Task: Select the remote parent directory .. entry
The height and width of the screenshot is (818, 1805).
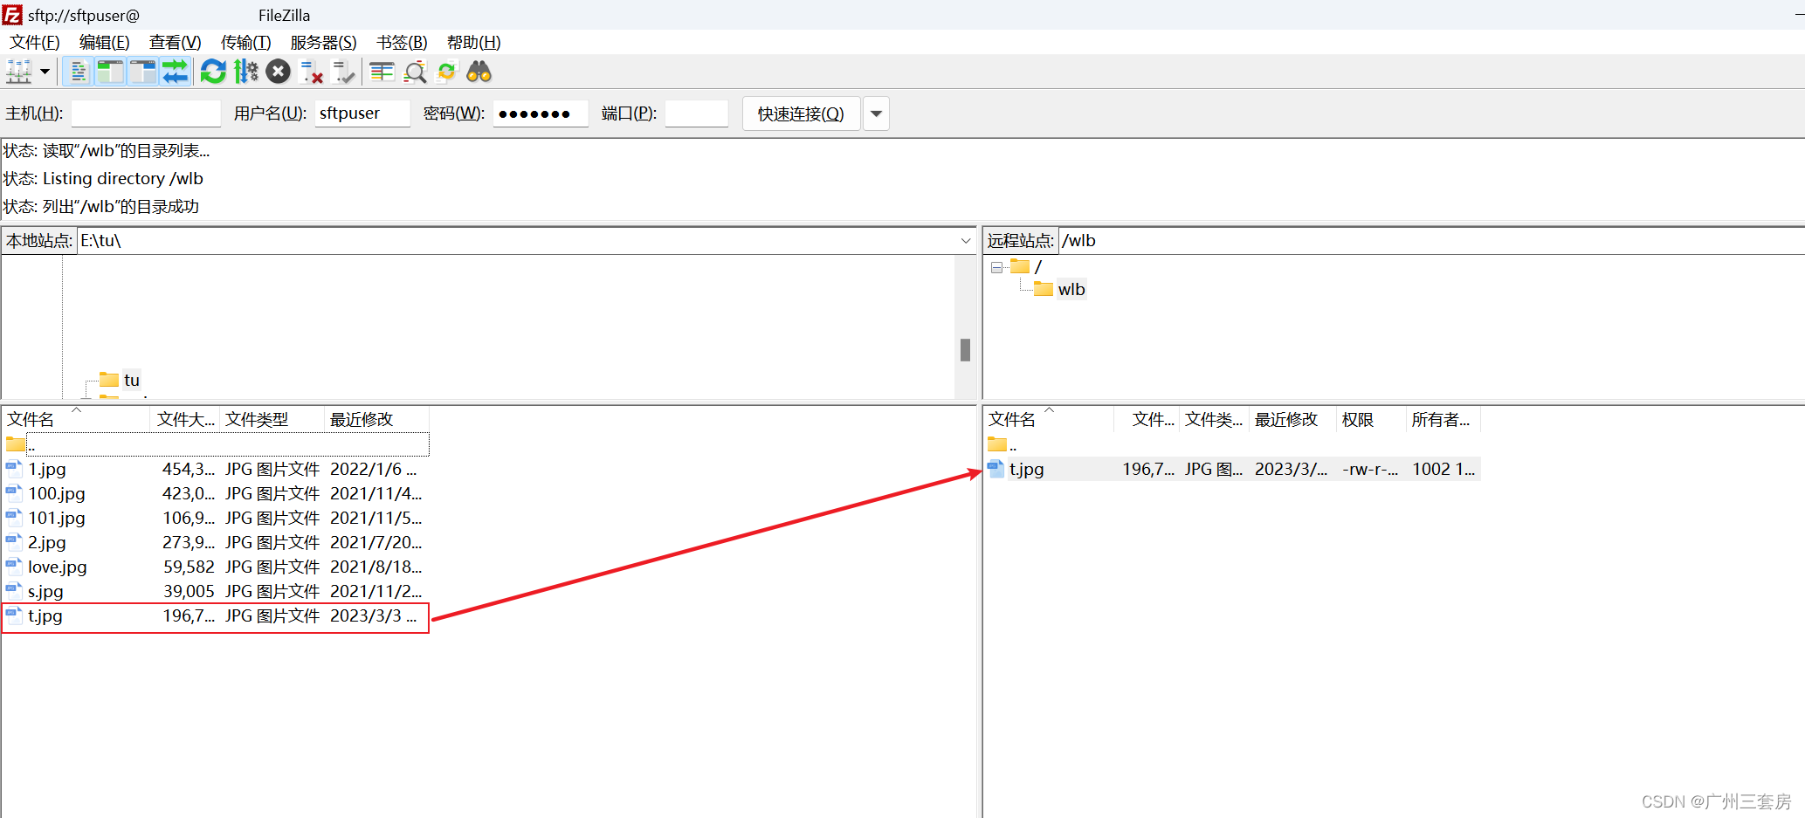Action: 1232,444
